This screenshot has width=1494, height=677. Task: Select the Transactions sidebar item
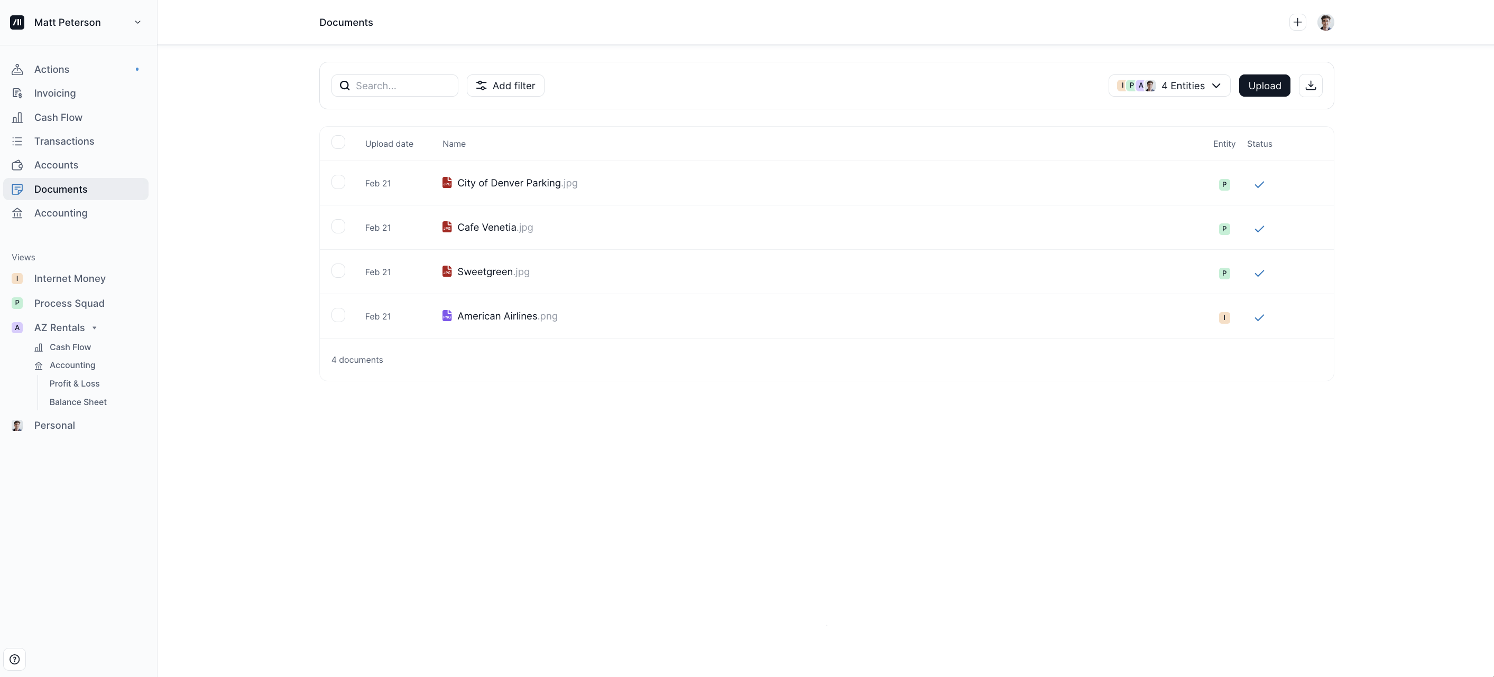pos(64,140)
